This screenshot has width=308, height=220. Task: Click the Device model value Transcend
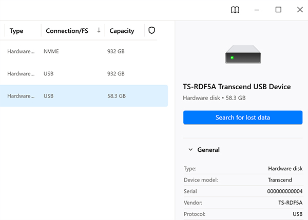pyautogui.click(x=280, y=180)
